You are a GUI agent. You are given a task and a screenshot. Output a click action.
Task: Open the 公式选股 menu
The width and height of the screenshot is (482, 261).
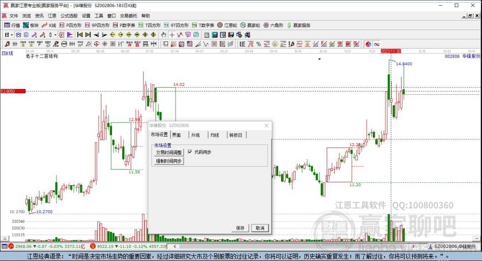coord(69,16)
